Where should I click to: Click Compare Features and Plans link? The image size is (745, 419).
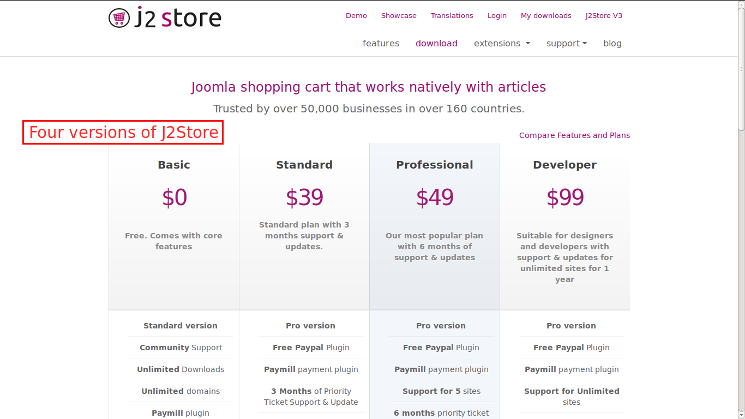[x=574, y=135]
